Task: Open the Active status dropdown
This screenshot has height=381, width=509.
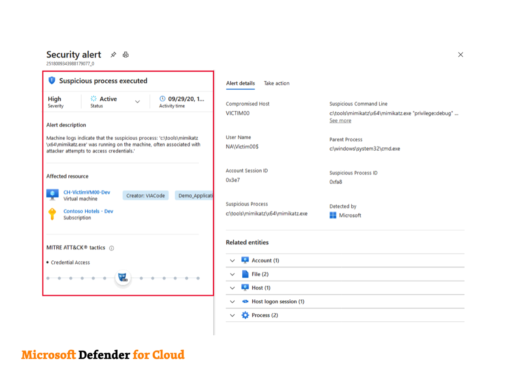Action: (137, 102)
